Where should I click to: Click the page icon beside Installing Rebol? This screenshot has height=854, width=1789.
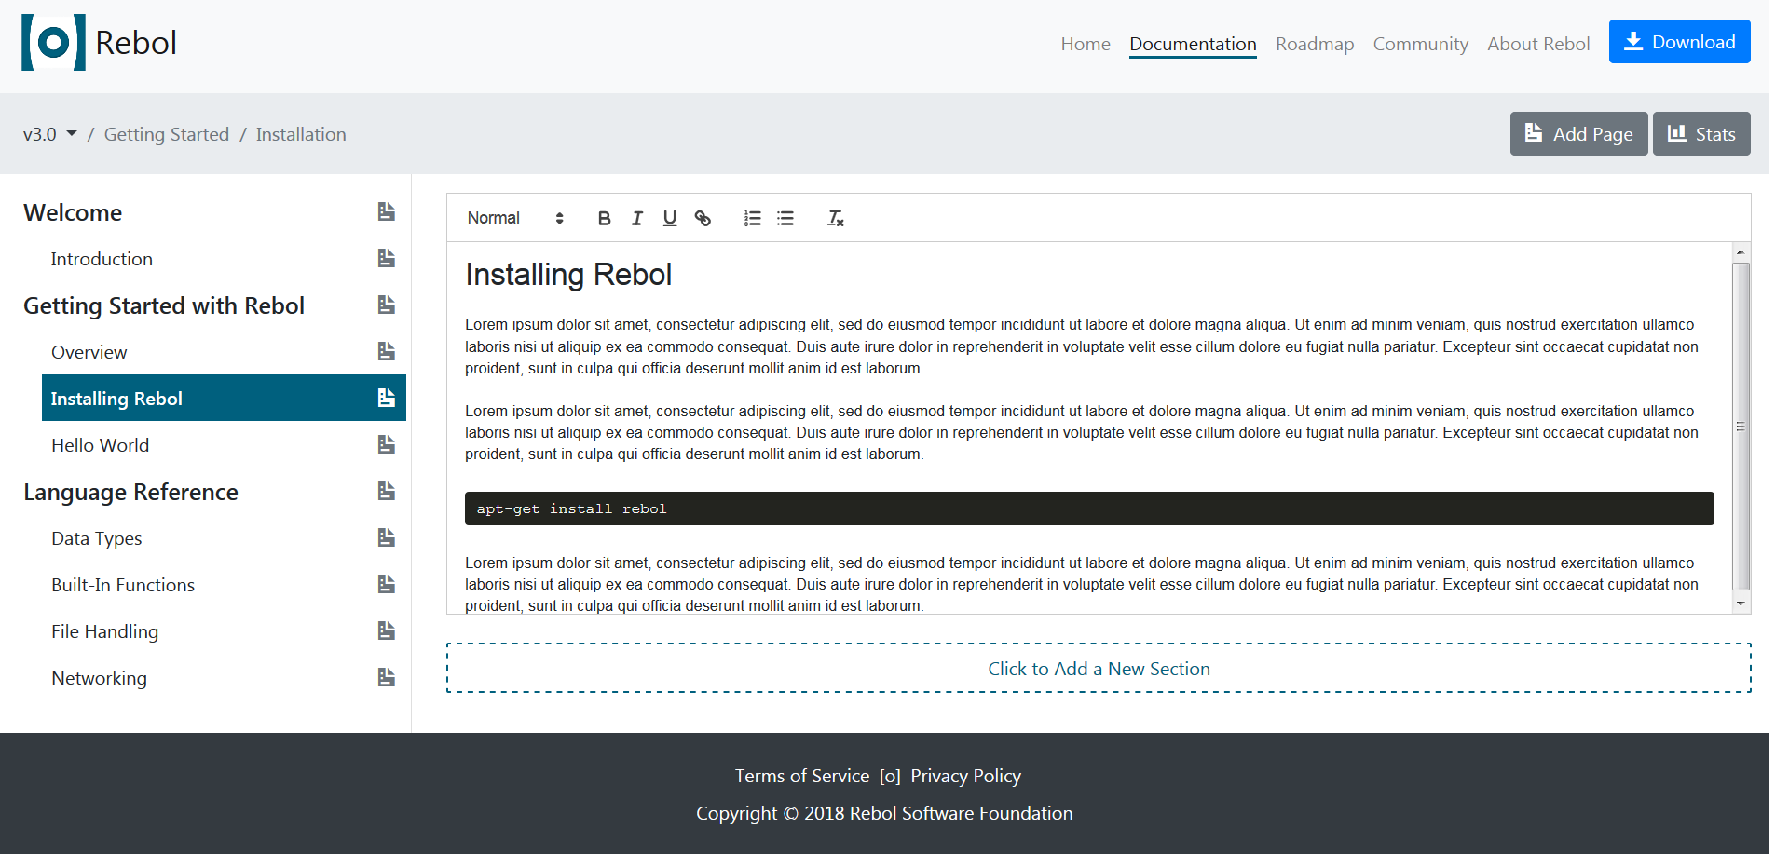click(387, 398)
